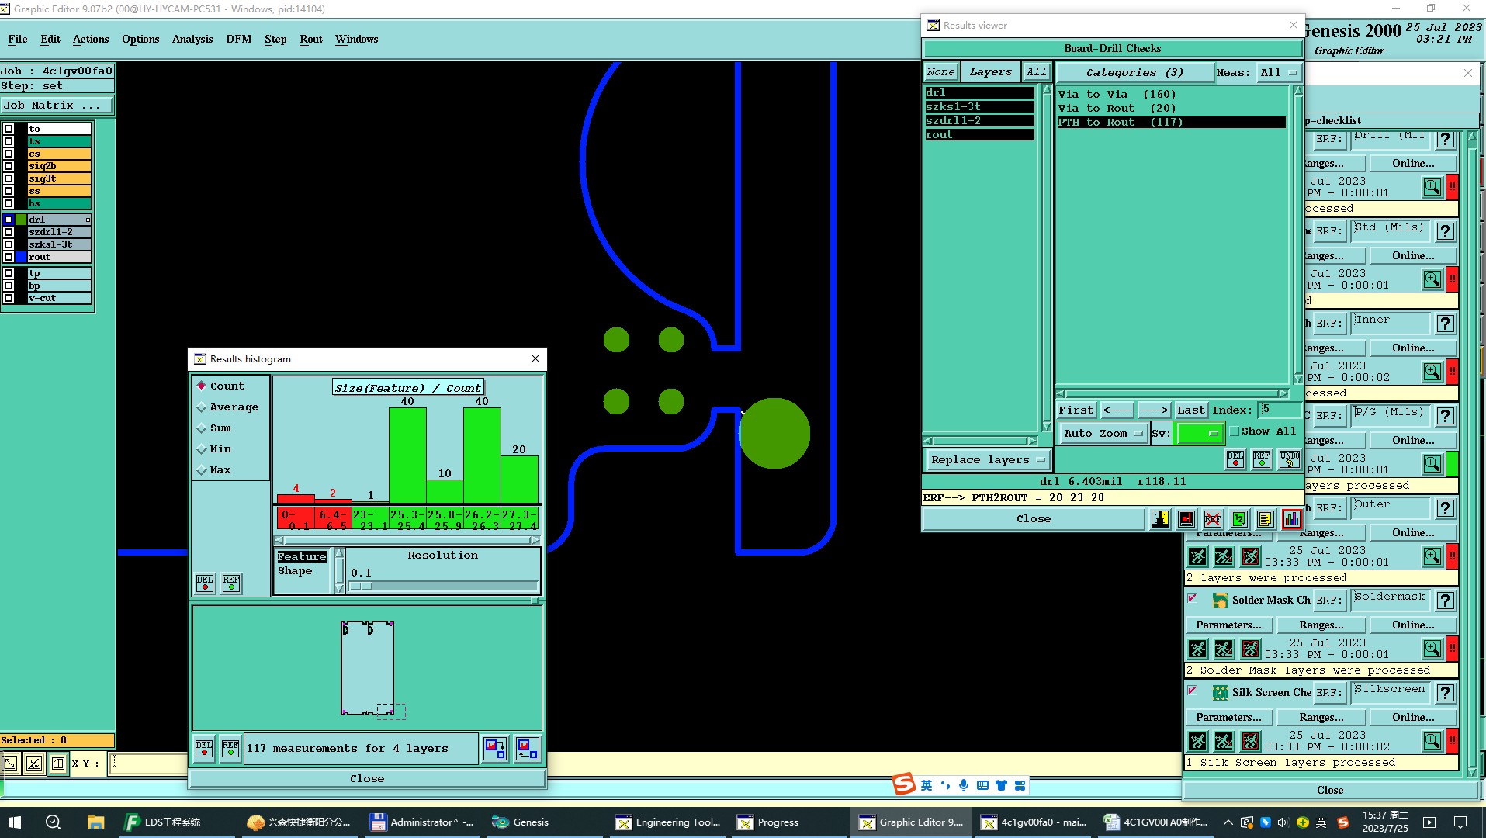Click the UNDO icon in Results viewer
1486x838 pixels.
coord(1290,459)
